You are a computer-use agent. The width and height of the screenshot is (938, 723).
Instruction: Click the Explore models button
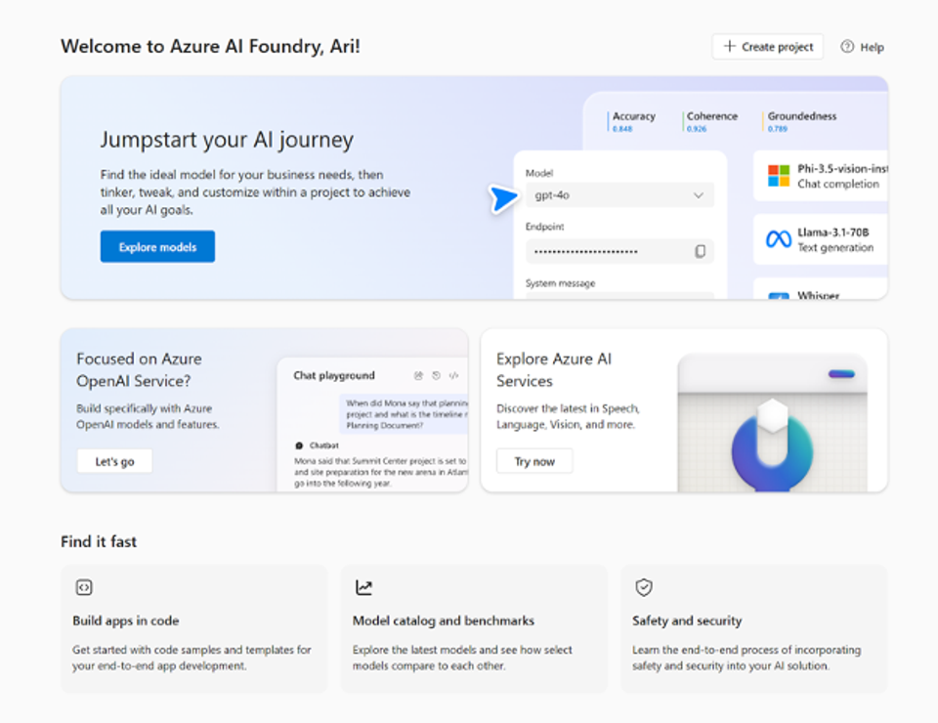[x=157, y=246]
